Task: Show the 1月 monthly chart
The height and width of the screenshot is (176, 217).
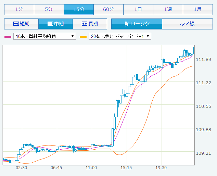Action: 198,9
